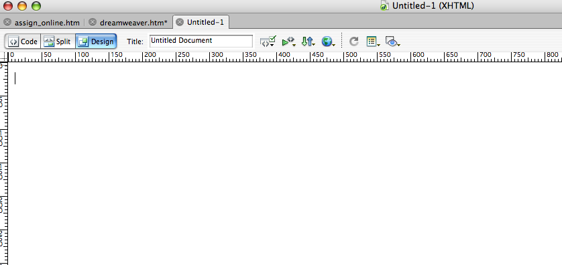Click the green zoom window button
Screen dimensions: 562x265
point(36,6)
